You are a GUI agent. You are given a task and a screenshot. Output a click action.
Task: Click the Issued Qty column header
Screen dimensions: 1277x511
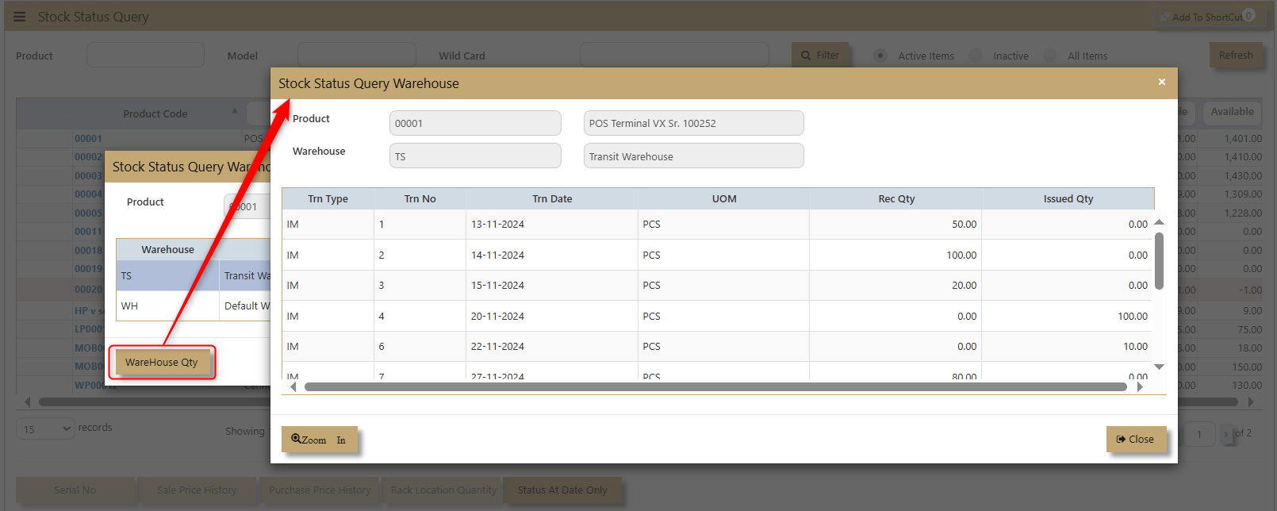point(1068,198)
